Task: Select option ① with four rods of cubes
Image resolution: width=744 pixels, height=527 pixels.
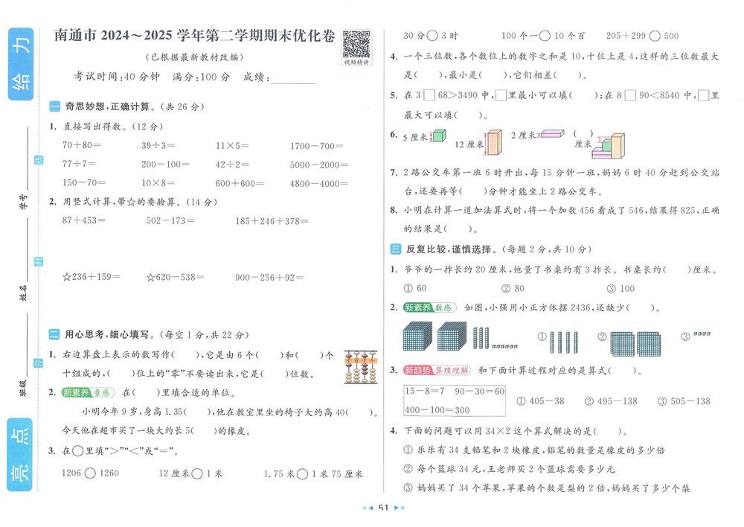Action: point(558,341)
